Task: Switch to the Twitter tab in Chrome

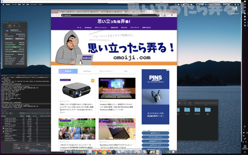Action: tap(86, 12)
